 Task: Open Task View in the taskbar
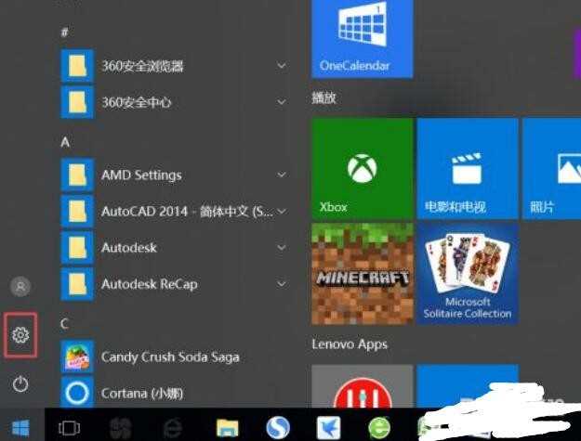coord(70,428)
